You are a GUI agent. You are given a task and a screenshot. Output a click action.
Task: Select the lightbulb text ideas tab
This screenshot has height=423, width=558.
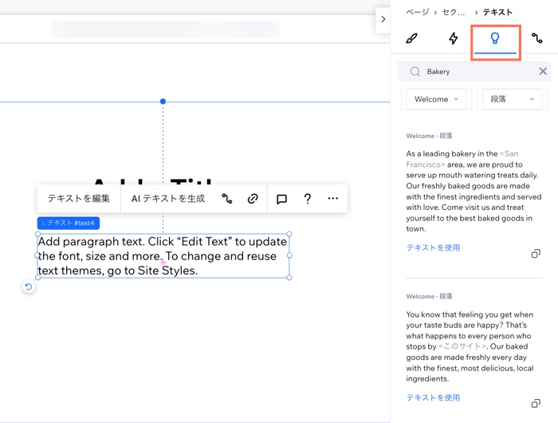click(495, 39)
